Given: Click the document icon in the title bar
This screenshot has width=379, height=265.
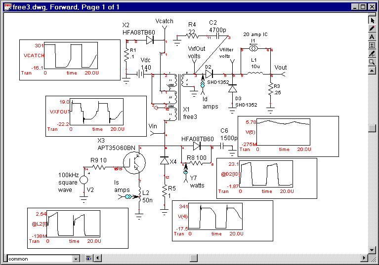Looking at the screenshot, I should coord(7,7).
